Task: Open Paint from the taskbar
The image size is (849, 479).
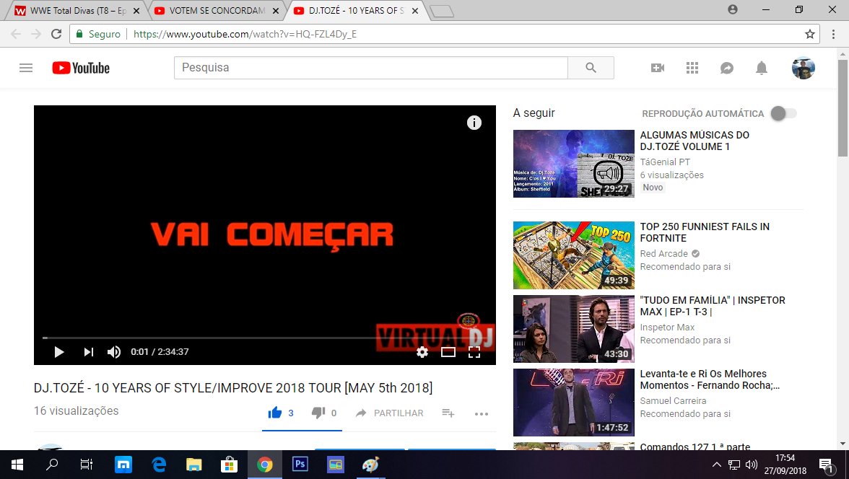Action: pos(370,465)
